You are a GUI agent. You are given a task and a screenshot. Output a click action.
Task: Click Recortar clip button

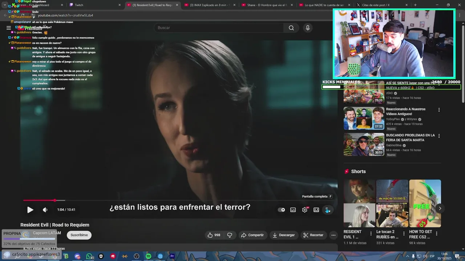point(314,235)
